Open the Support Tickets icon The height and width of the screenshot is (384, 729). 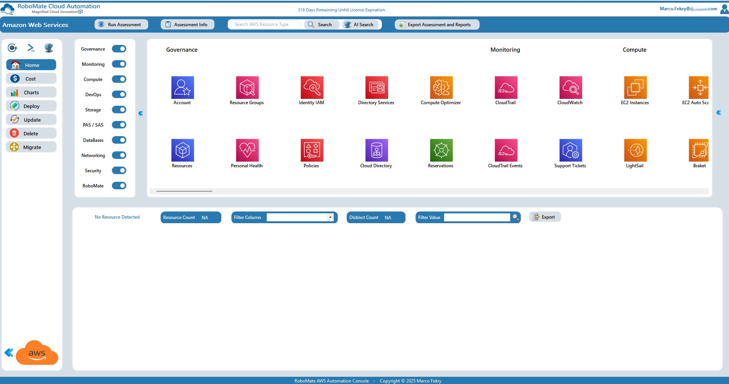(571, 150)
